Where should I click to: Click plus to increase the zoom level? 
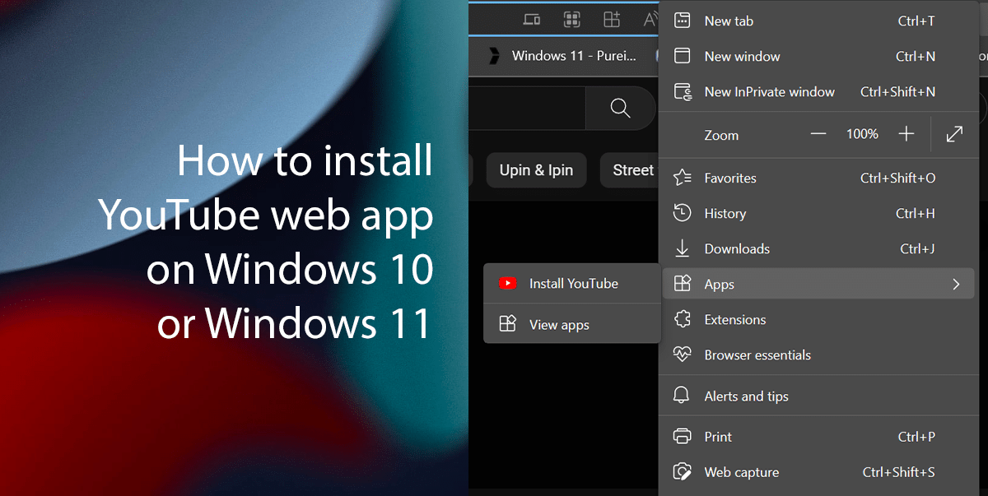pos(906,133)
